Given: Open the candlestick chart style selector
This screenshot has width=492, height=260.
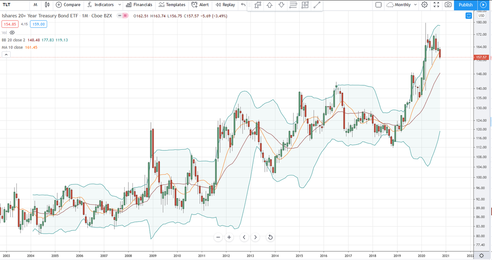Looking at the screenshot, I should click(x=47, y=5).
